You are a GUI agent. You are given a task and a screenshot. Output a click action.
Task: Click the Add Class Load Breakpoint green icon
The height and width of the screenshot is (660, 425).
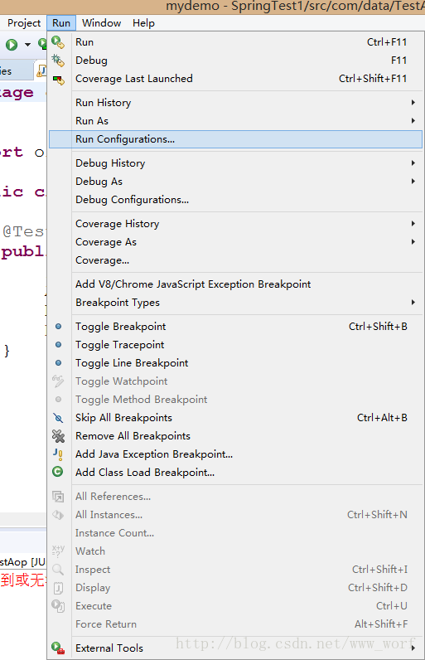[x=58, y=472]
